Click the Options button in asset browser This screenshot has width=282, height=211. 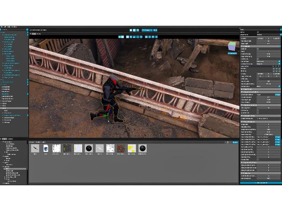tap(235, 142)
